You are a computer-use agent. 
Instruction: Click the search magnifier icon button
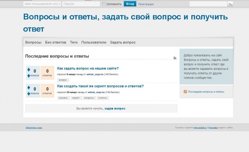(x=230, y=4)
